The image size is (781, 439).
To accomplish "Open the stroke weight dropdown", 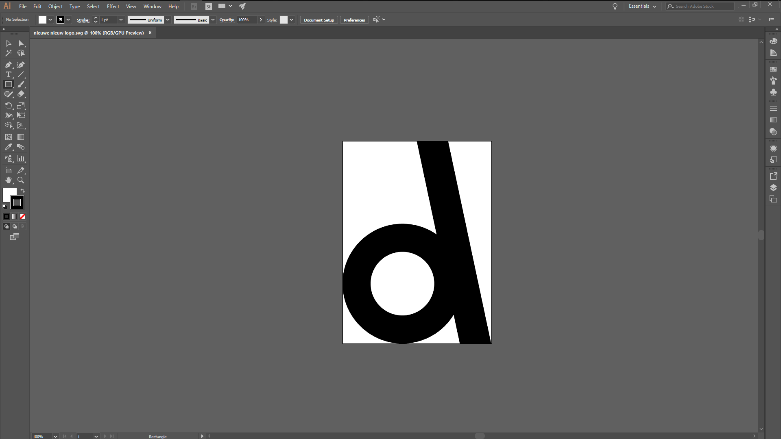I will pyautogui.click(x=121, y=20).
